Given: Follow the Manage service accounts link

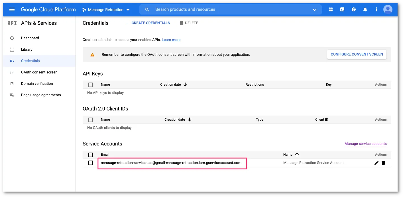Looking at the screenshot, I should pos(365,143).
